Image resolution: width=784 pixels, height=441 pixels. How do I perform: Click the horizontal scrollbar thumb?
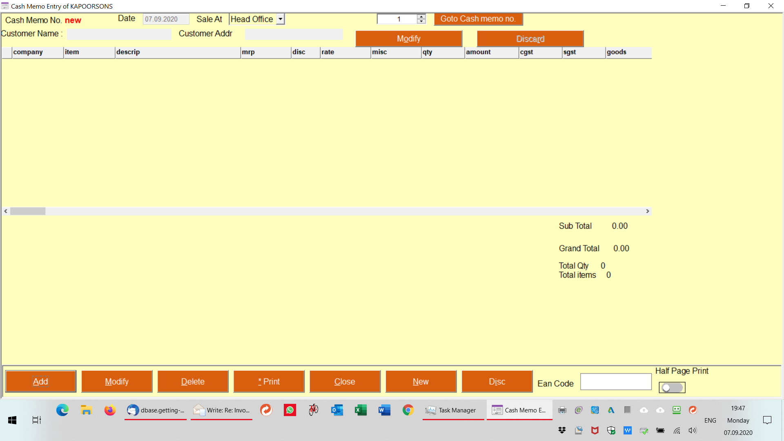[x=28, y=211]
